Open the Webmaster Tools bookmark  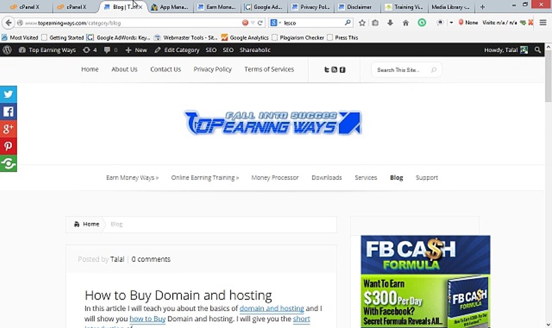pos(186,37)
